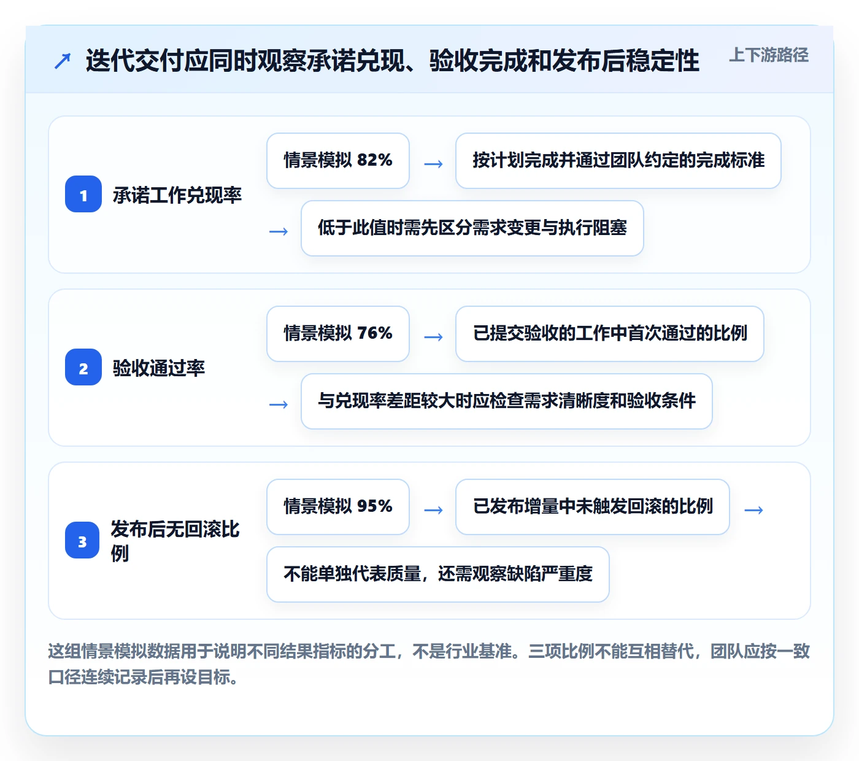The image size is (859, 761).
Task: Click the 情景模拟 95% chip
Action: 338,507
